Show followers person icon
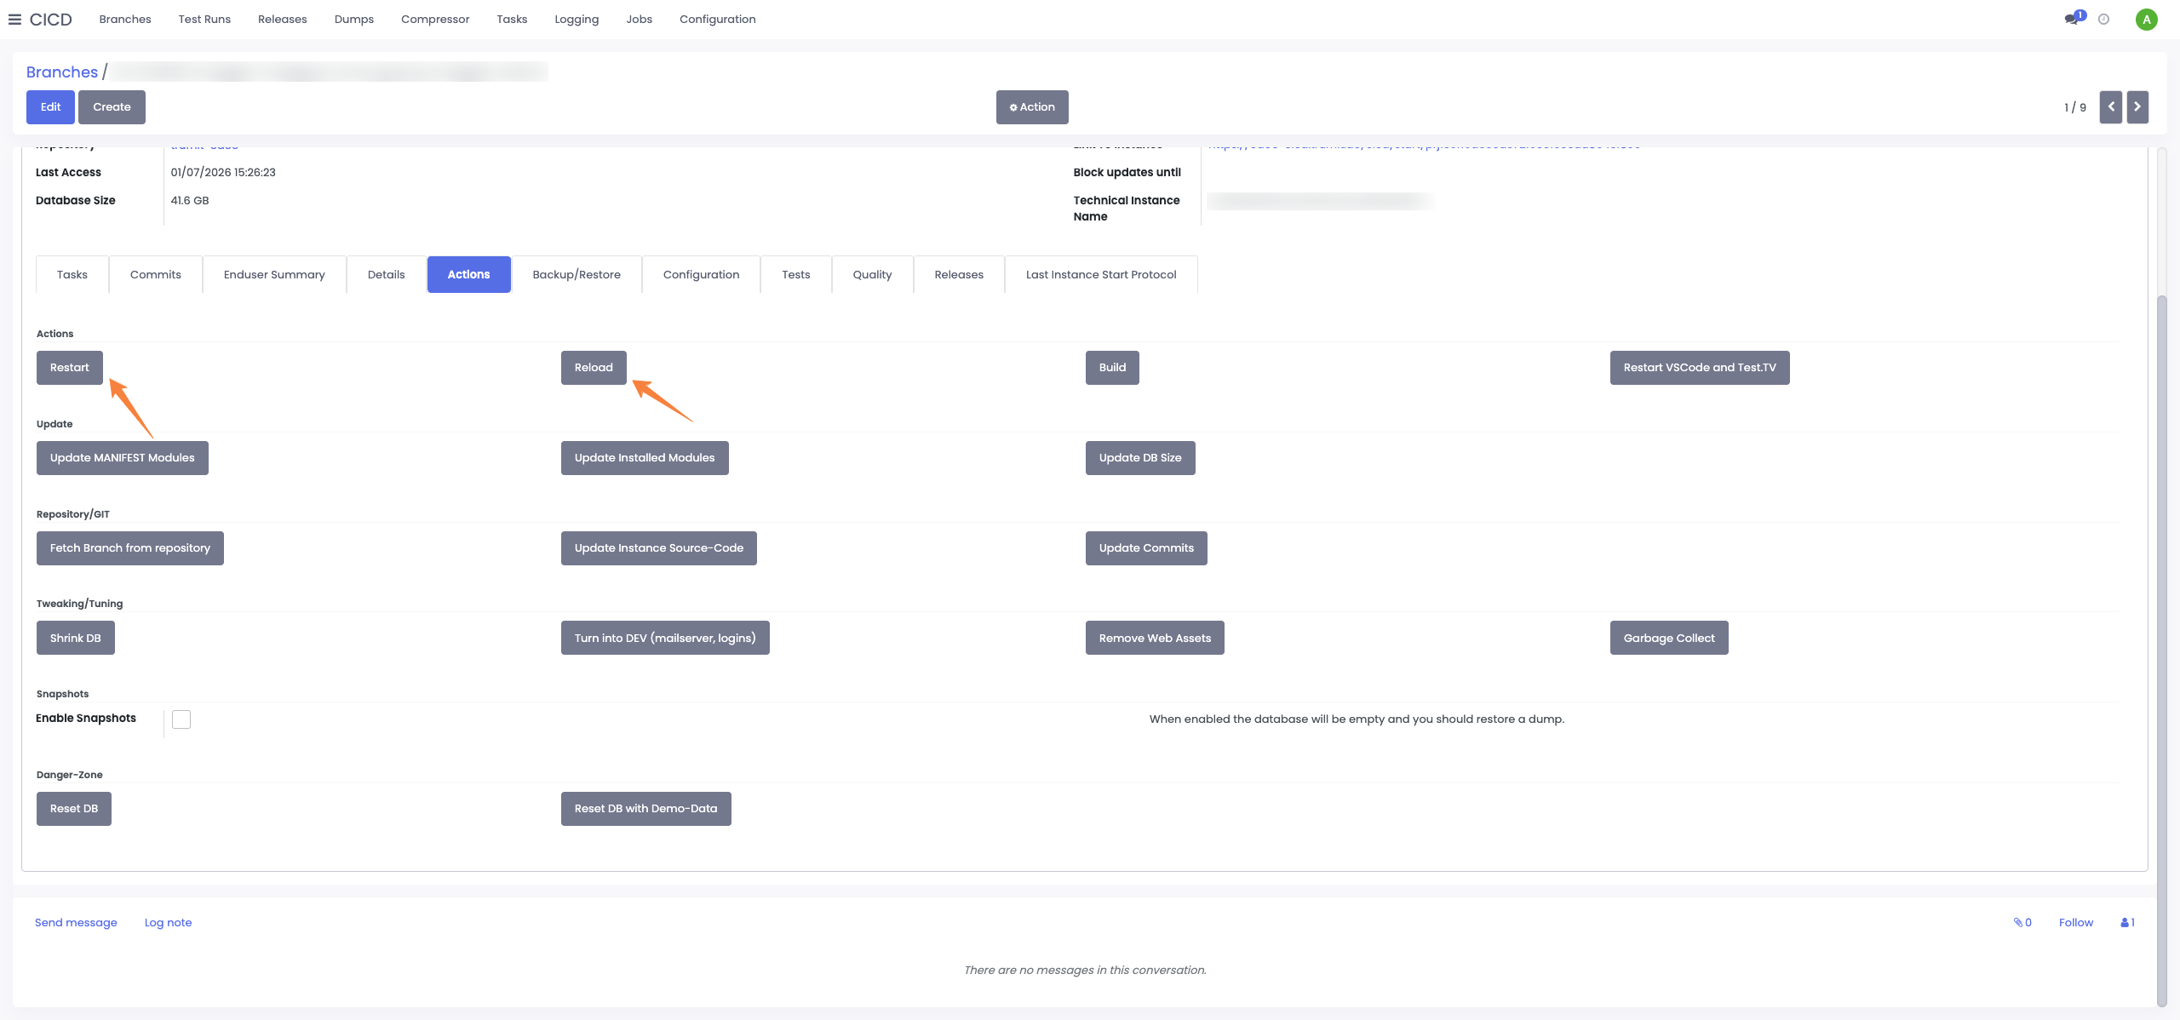This screenshot has height=1020, width=2180. point(2127,922)
